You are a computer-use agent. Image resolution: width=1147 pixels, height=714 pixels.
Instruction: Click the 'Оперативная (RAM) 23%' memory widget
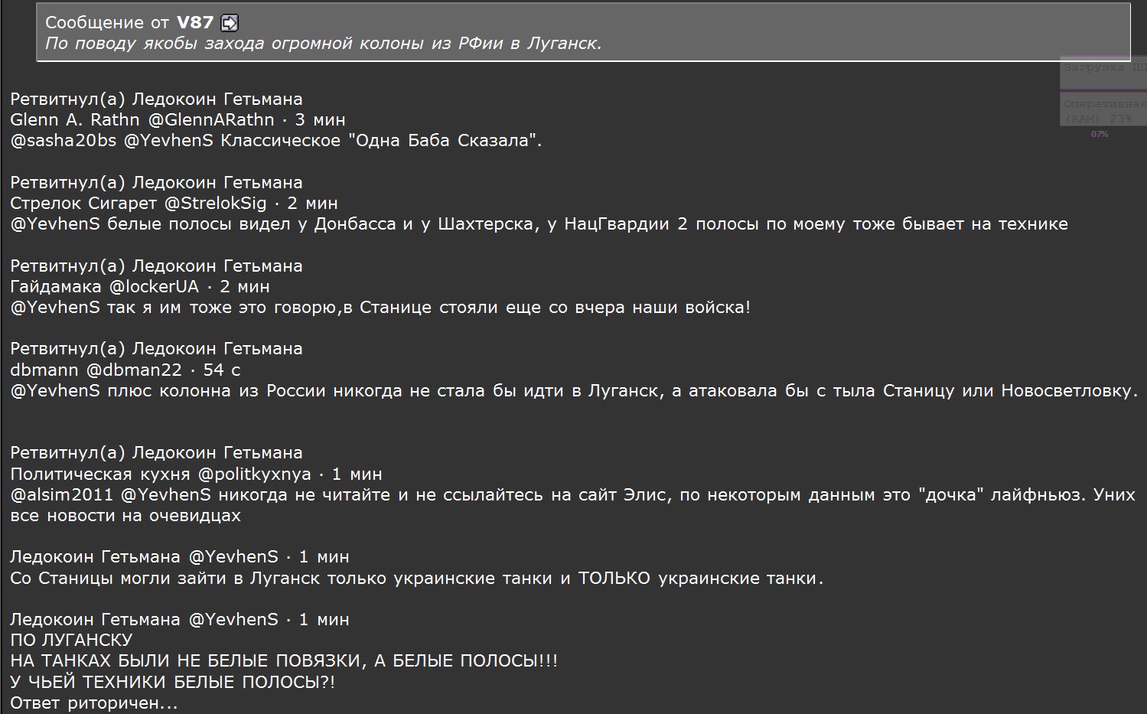[1103, 112]
